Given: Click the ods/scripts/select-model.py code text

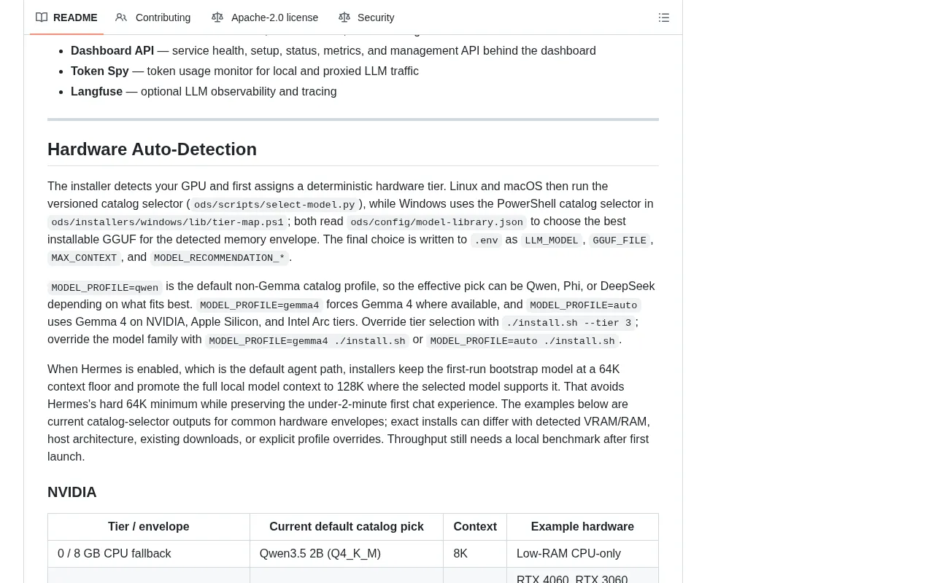Looking at the screenshot, I should (x=274, y=205).
